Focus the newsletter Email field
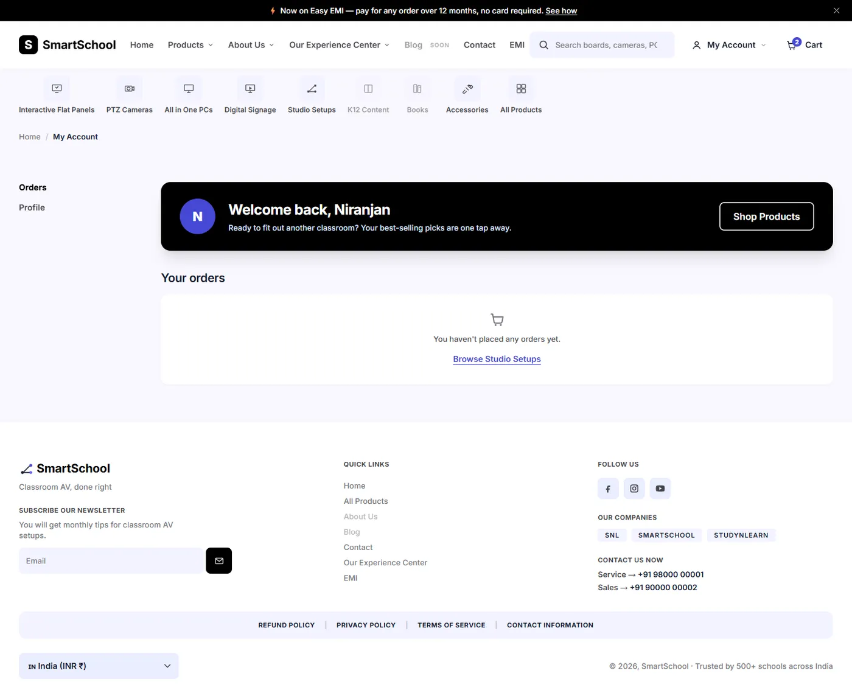The height and width of the screenshot is (693, 852). coord(111,561)
